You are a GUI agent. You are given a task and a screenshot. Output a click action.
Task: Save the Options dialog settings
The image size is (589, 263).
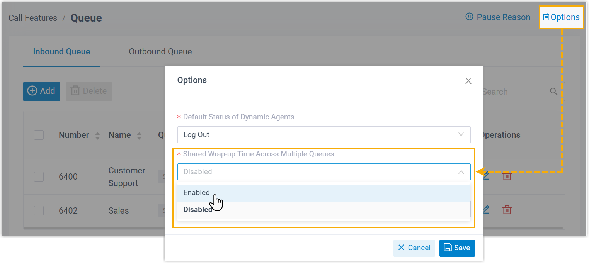pos(457,248)
